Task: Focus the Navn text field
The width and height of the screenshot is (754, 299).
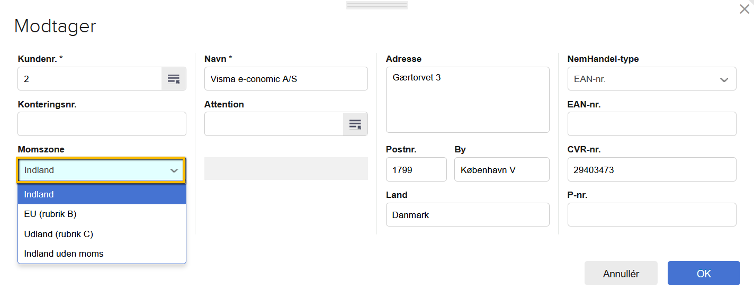Action: pos(286,79)
